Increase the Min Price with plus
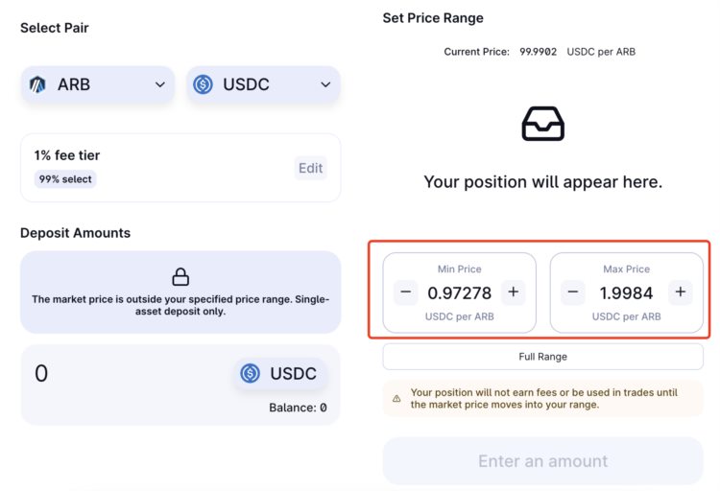 pos(513,292)
